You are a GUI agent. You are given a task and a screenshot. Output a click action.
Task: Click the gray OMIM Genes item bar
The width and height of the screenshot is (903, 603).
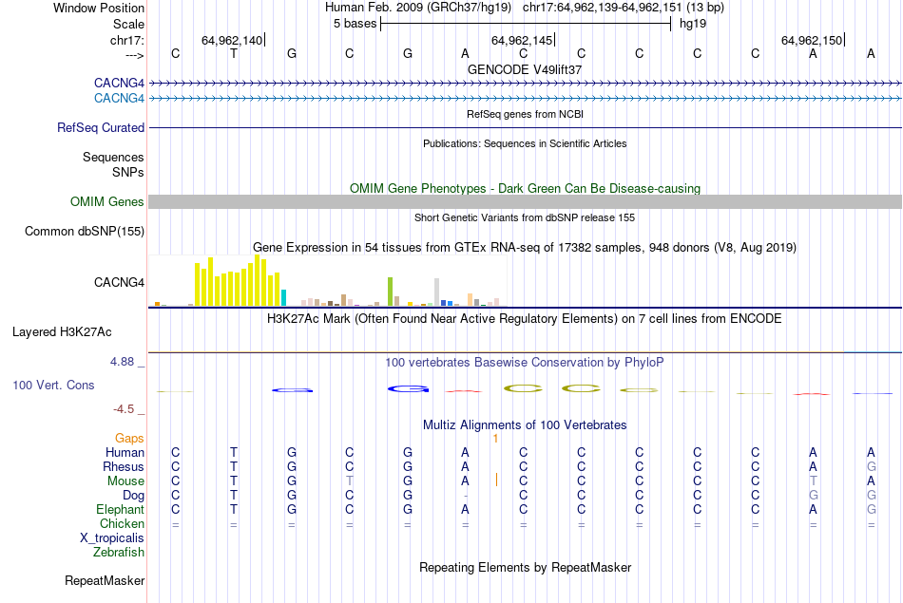[525, 201]
